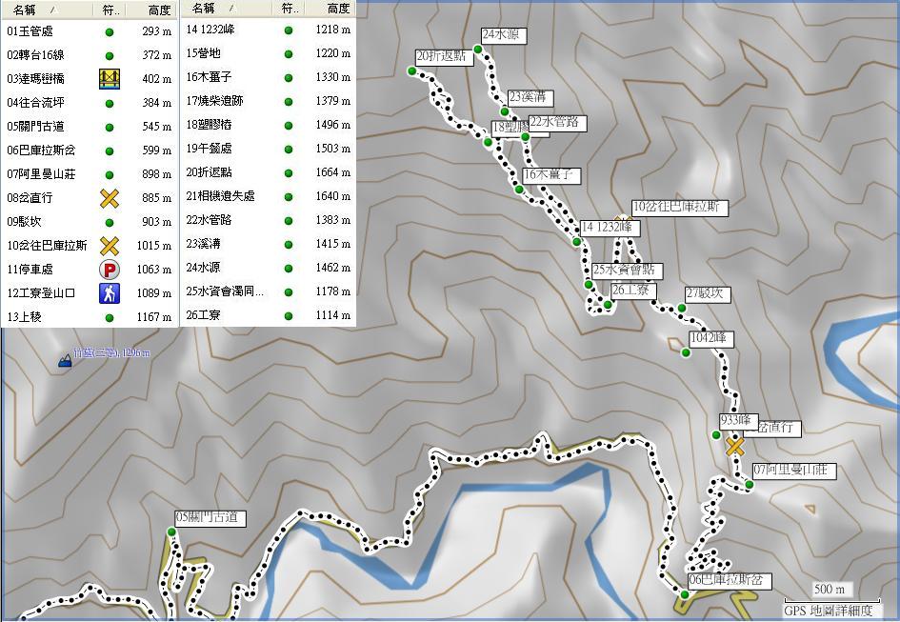Image resolution: width=900 pixels, height=622 pixels.
Task: Click the 1296 m summit name label on the map
Action: (x=112, y=353)
